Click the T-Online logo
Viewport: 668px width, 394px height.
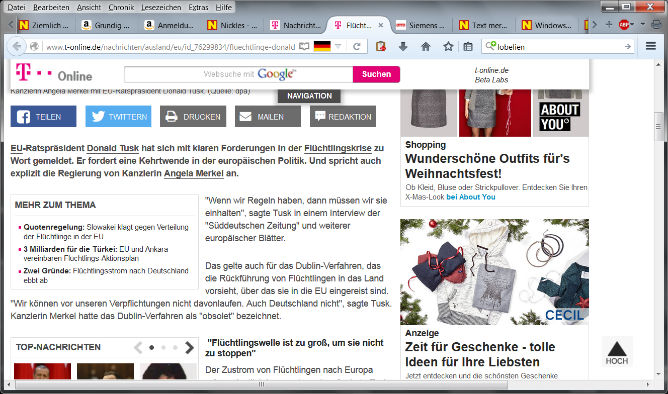54,73
